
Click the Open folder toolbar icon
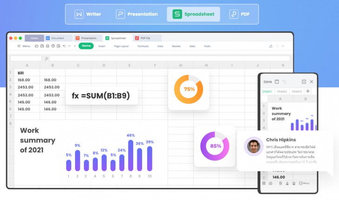(x=36, y=46)
